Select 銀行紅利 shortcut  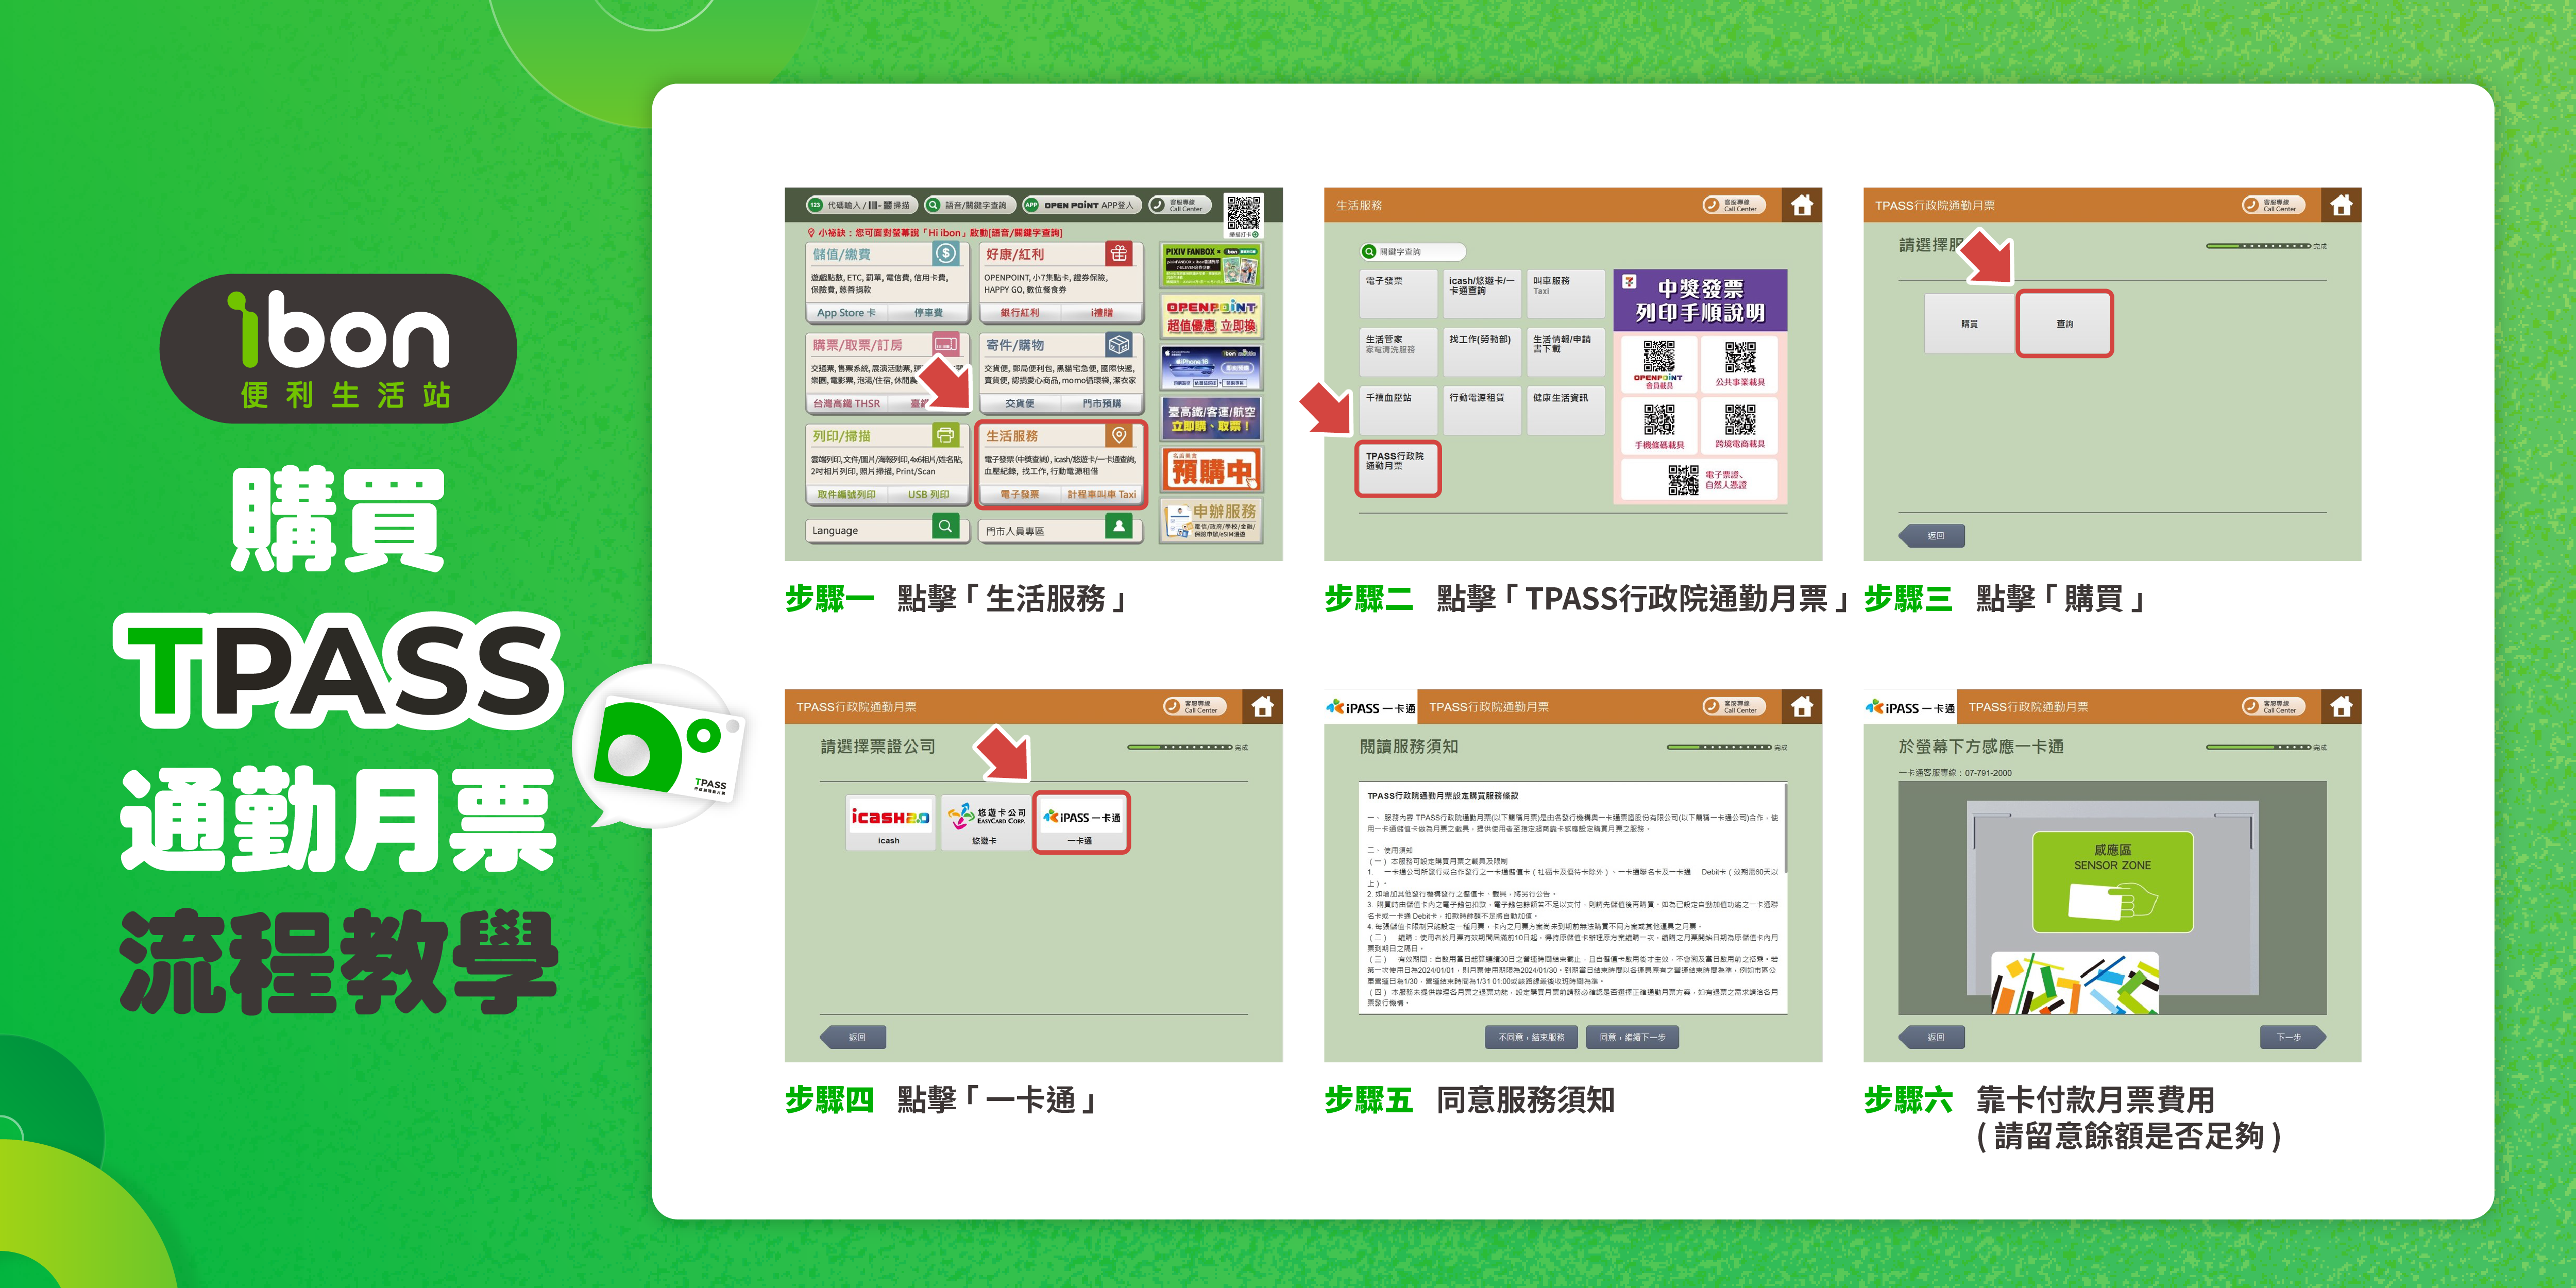click(1020, 313)
